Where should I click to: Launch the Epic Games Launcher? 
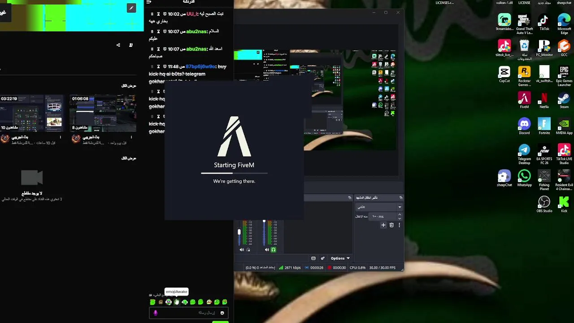point(564,76)
